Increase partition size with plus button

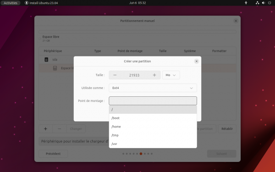tap(154, 75)
